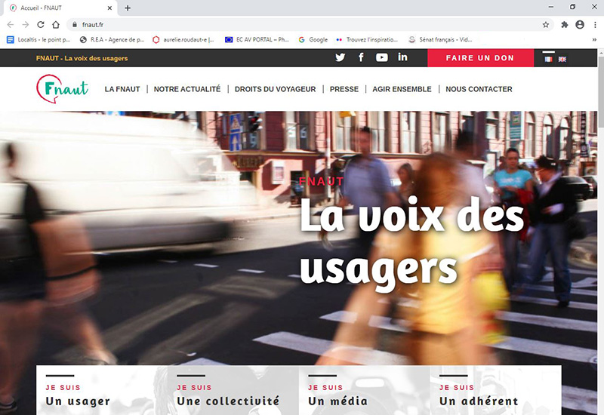Show more bookmarks chevron
604x415 pixels.
click(x=594, y=40)
